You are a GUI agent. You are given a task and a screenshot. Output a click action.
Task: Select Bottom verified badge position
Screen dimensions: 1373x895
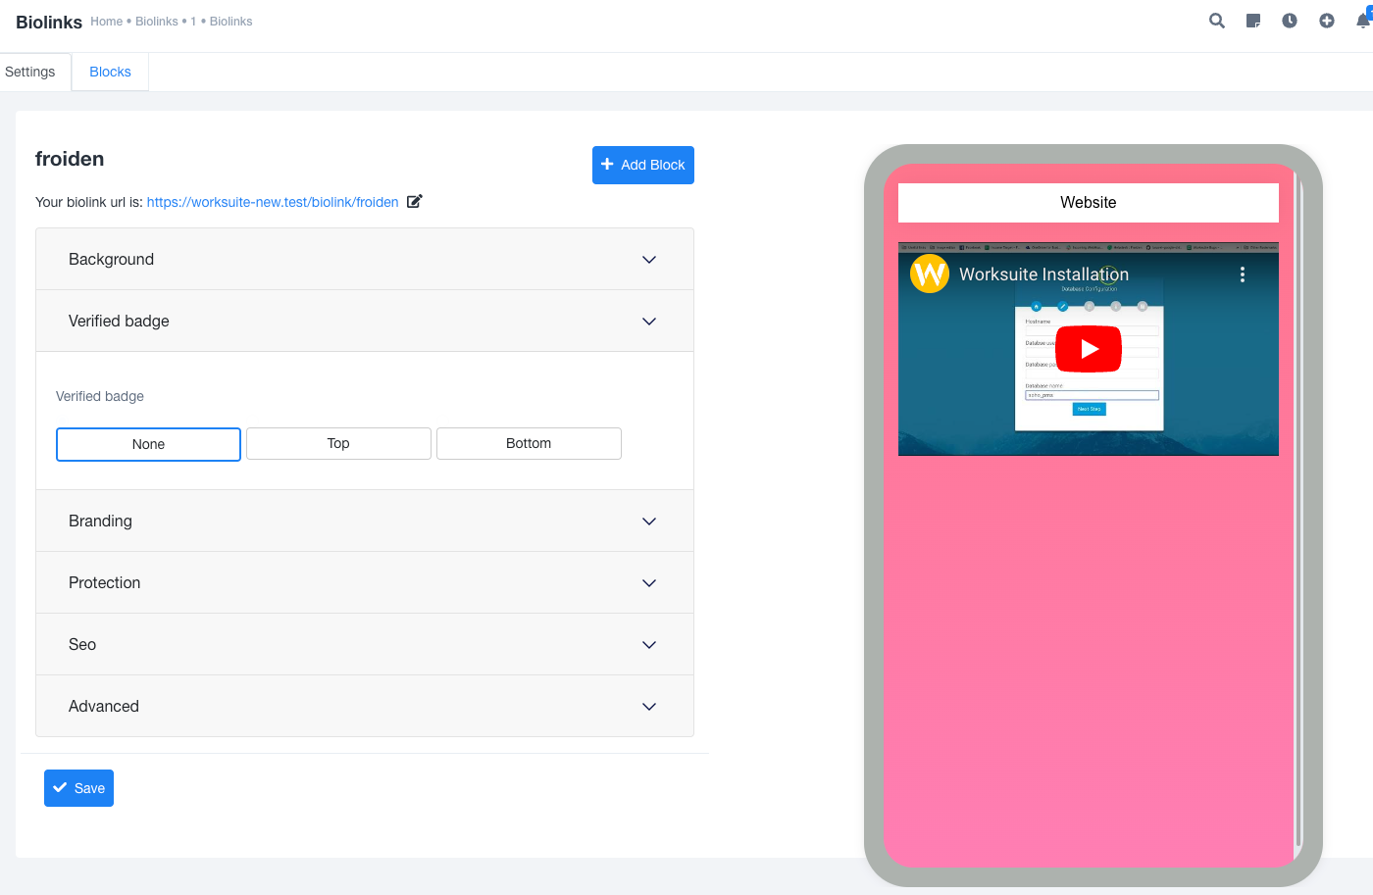[529, 443]
